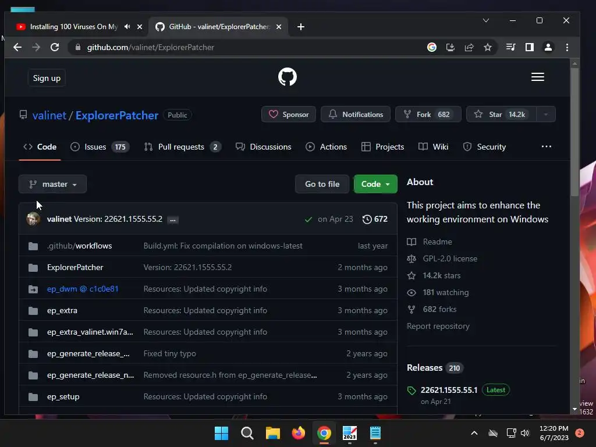The image size is (596, 447).
Task: Open the ep_setup folder
Action: 63,396
